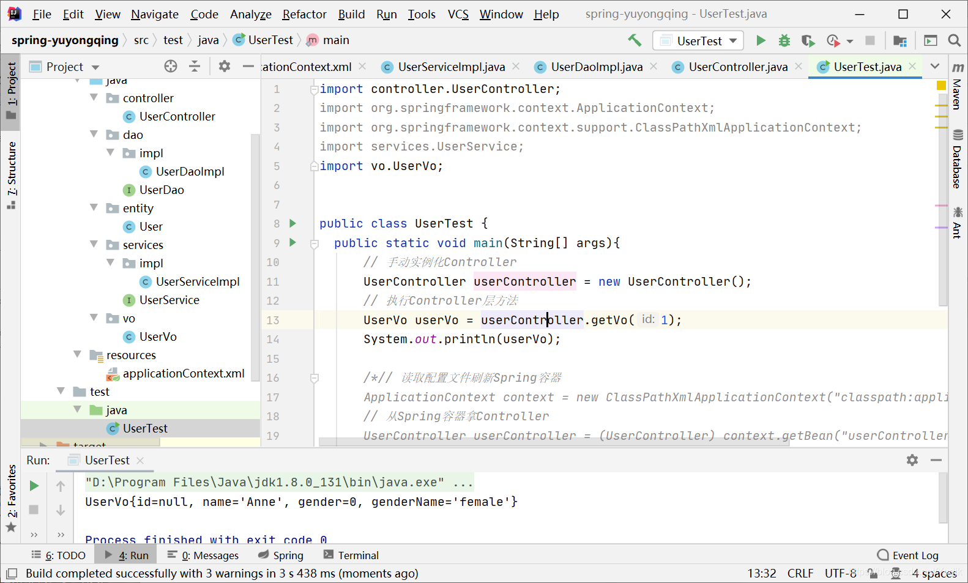Screen dimensions: 968x583
Task: Open the Structure side panel
Action: (11, 176)
